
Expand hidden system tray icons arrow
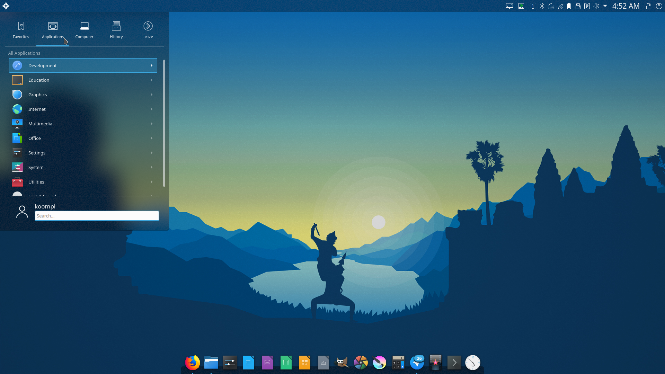point(605,6)
